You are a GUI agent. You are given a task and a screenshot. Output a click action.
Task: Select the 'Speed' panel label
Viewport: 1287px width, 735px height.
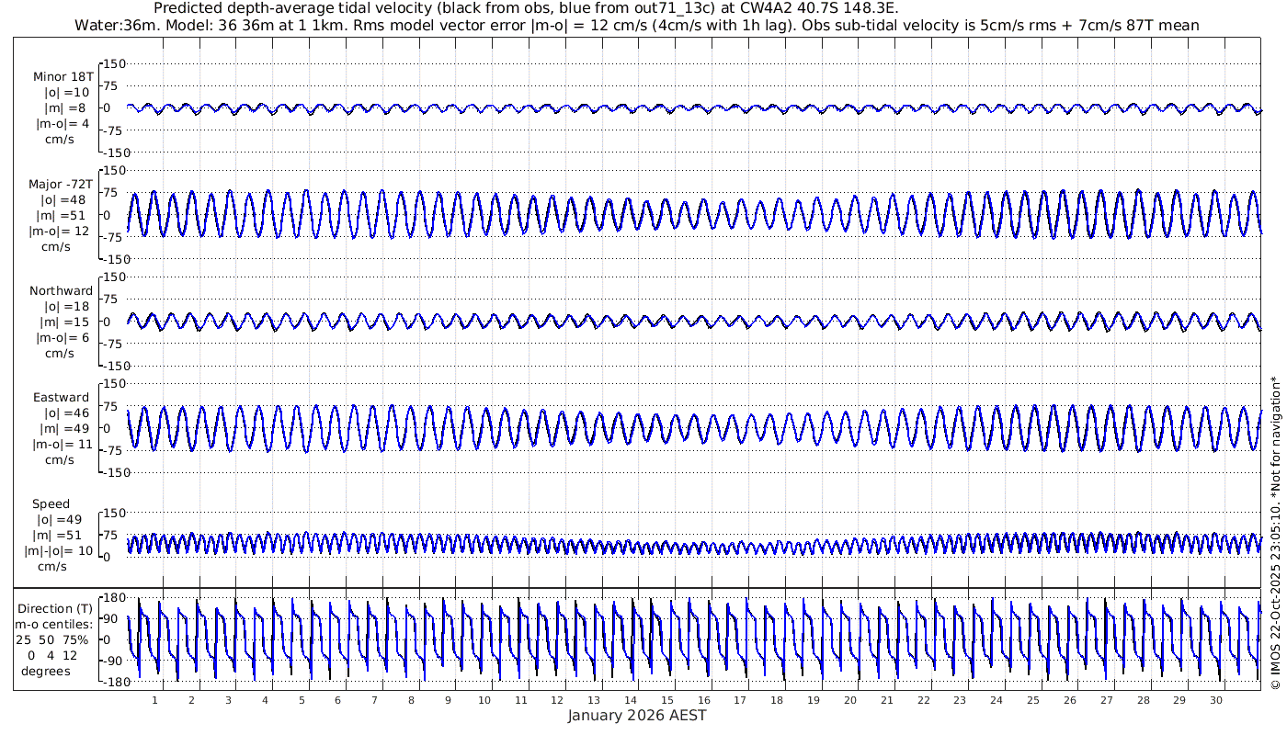pyautogui.click(x=51, y=504)
